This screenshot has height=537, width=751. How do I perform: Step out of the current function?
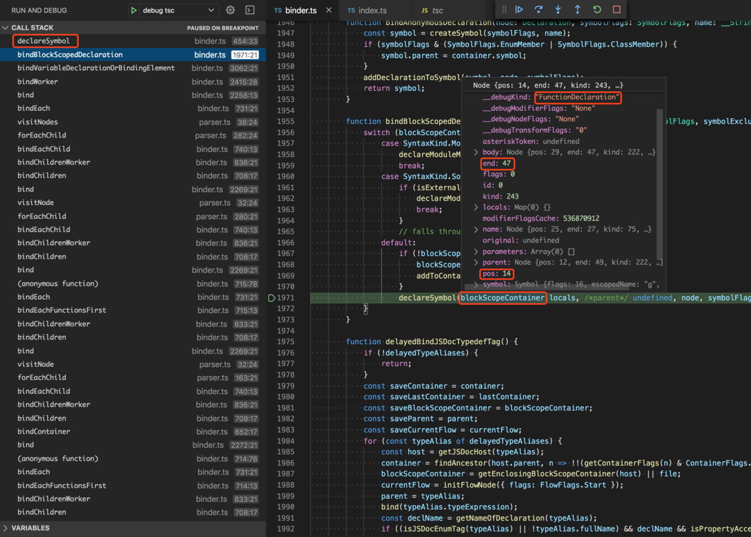[577, 10]
